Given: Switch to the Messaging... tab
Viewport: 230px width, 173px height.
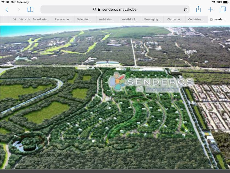Looking at the screenshot, I should tap(152, 19).
